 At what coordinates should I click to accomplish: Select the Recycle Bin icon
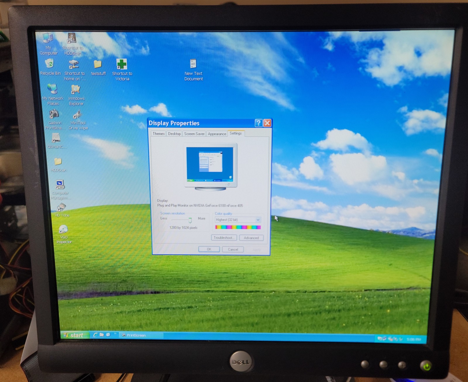[x=50, y=67]
